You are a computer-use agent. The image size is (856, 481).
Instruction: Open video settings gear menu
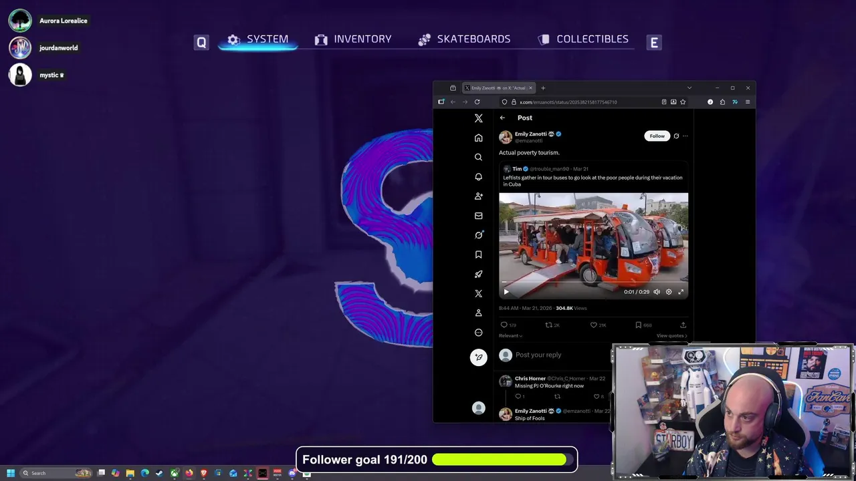tap(669, 292)
